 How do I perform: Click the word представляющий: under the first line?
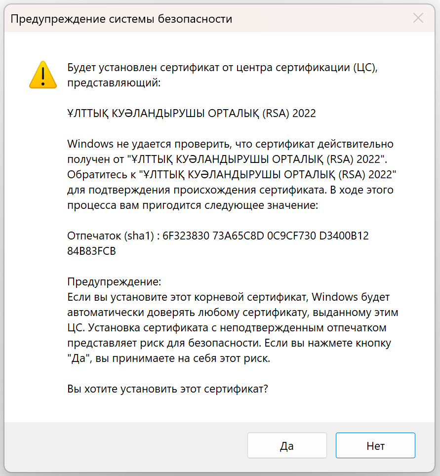pos(114,83)
